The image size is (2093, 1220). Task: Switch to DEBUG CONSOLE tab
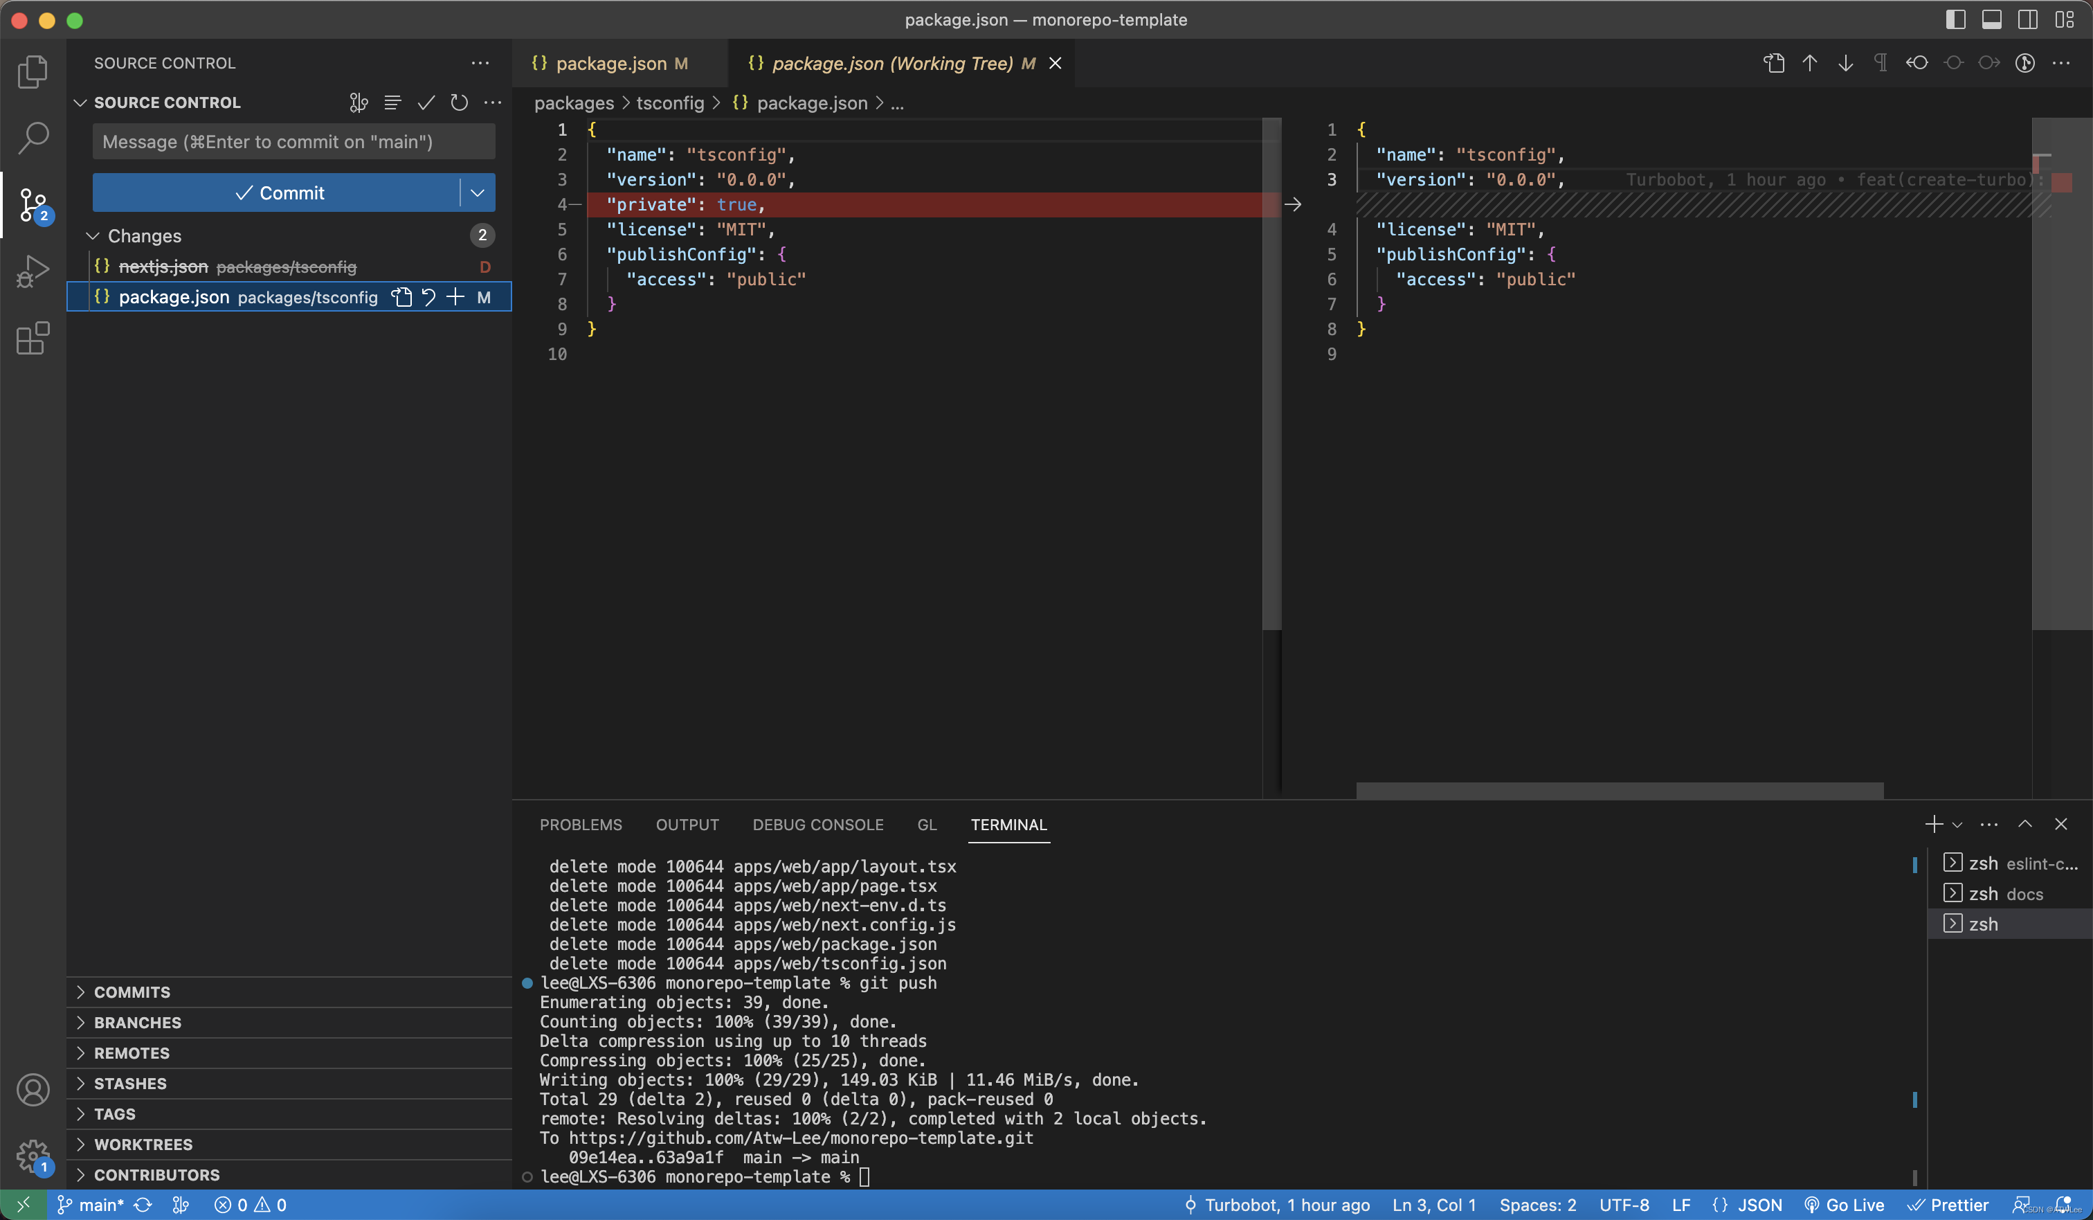[x=817, y=825]
